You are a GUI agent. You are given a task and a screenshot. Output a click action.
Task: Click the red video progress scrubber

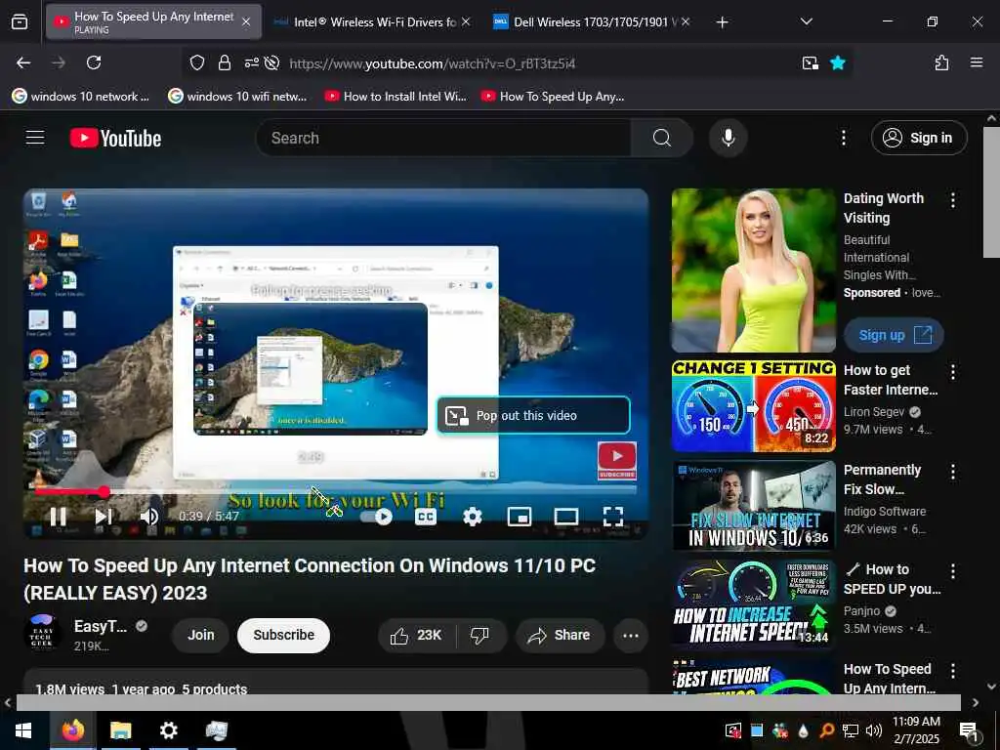click(104, 492)
